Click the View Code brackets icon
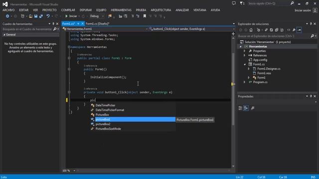319x179 pixels. click(289, 30)
